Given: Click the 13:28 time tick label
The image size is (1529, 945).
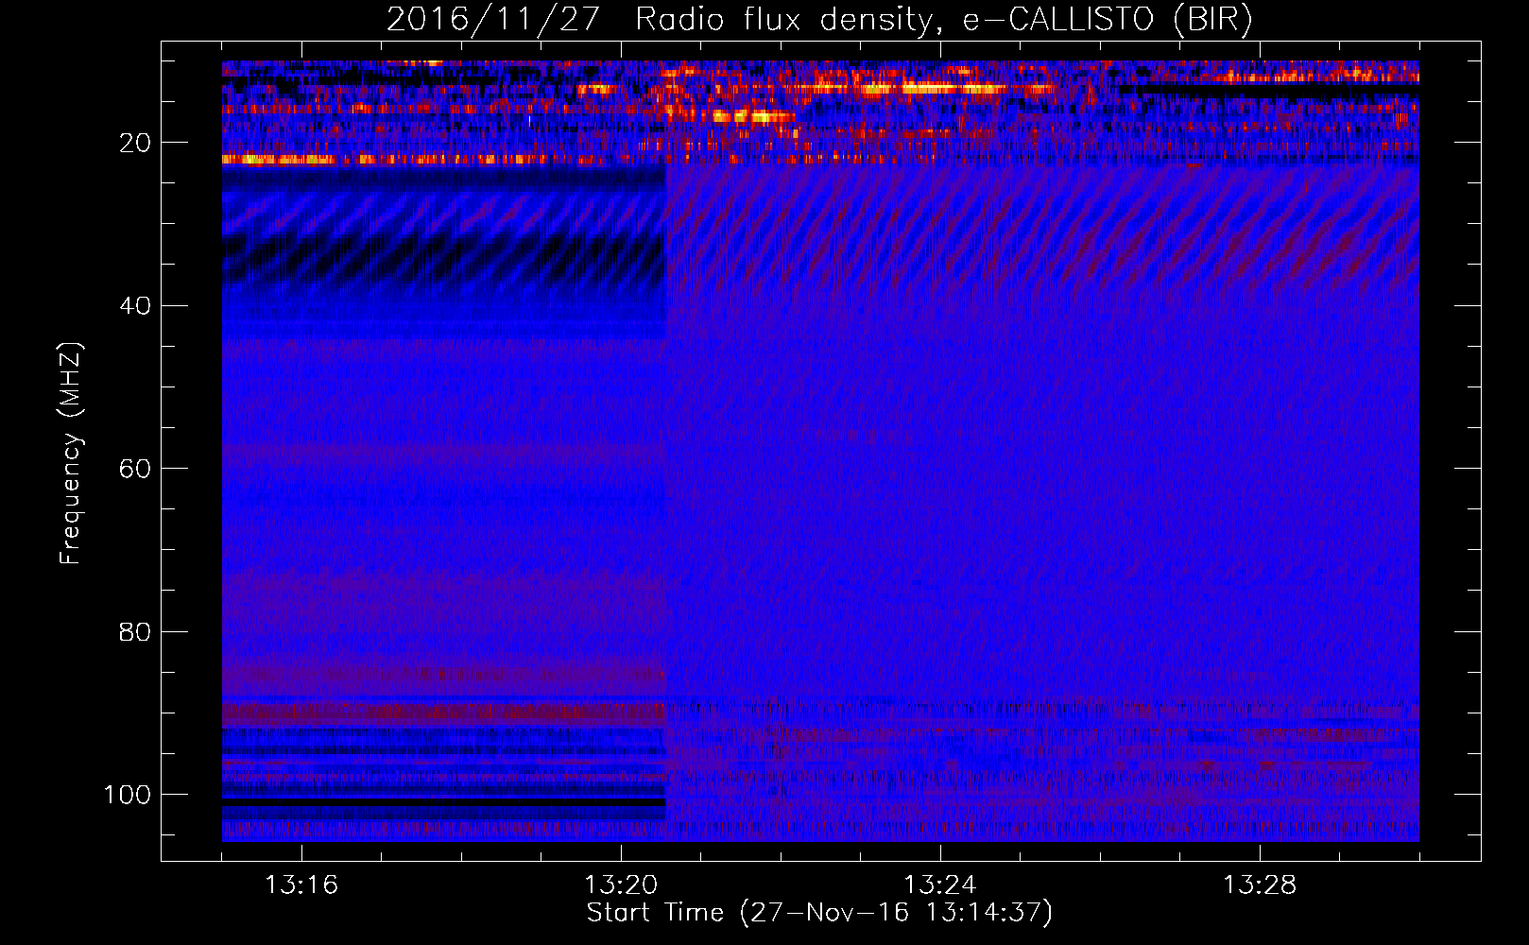Looking at the screenshot, I should [1260, 885].
